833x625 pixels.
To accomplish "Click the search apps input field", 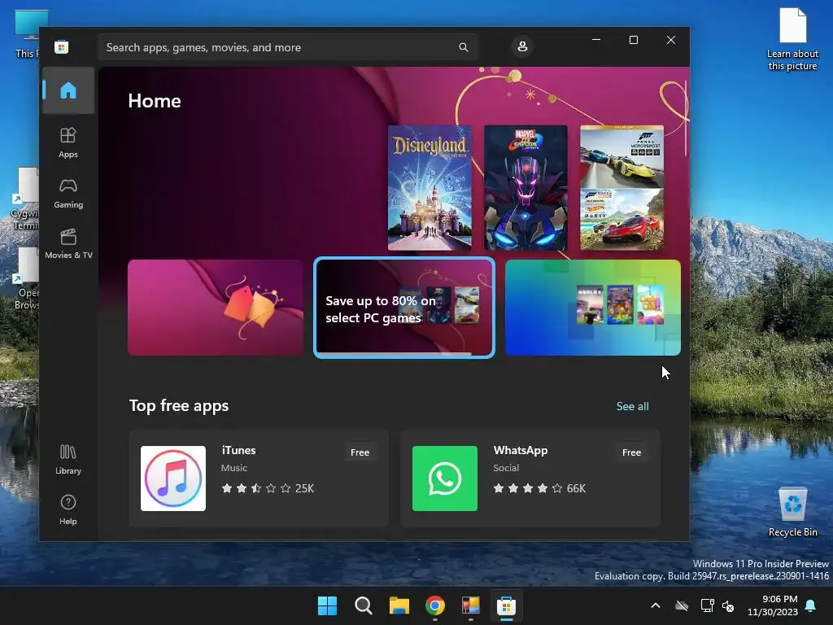I will tap(287, 47).
